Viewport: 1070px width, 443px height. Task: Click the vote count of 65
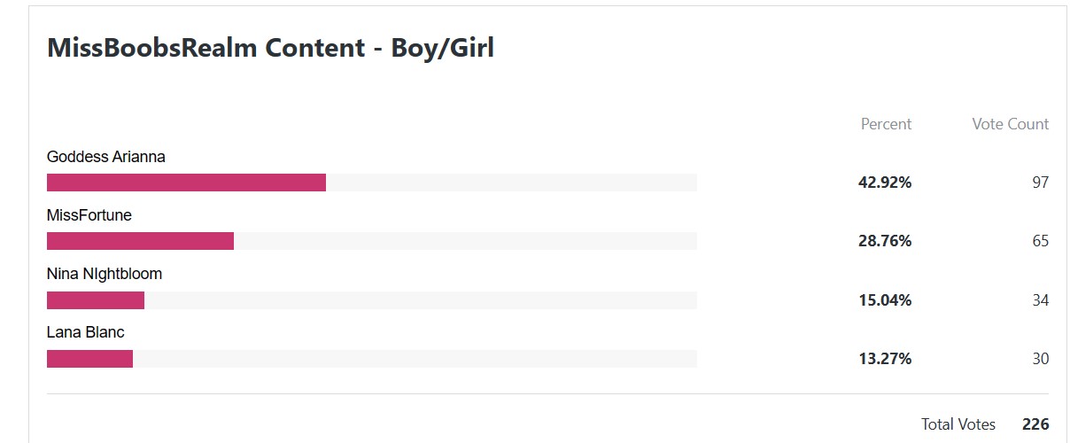coord(1040,241)
